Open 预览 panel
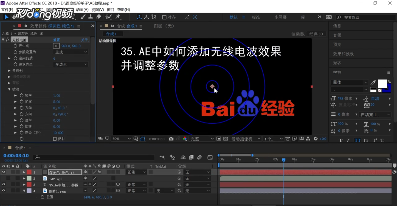This screenshot has height=206, width=397. 337,44
